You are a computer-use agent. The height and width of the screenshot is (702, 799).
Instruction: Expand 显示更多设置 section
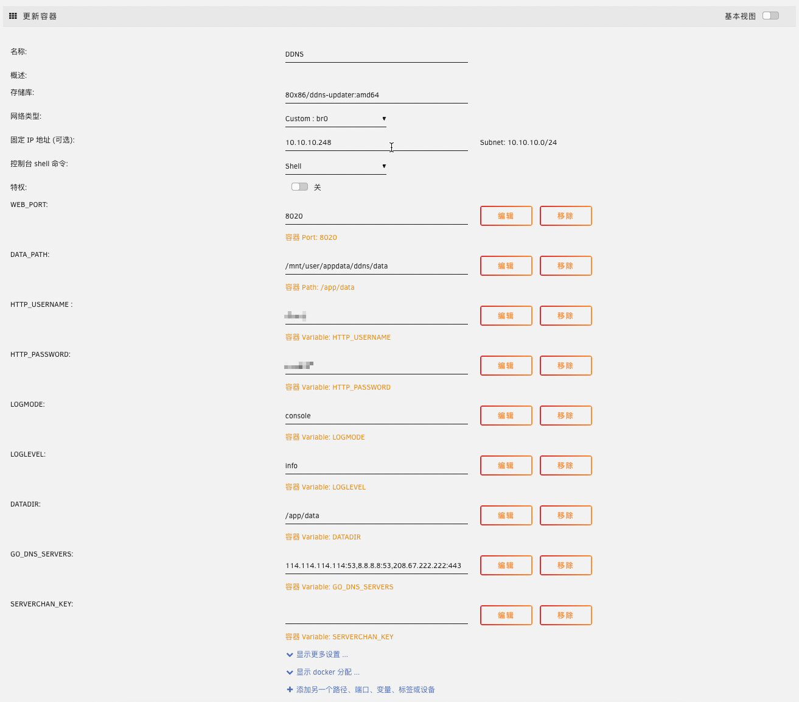point(322,655)
